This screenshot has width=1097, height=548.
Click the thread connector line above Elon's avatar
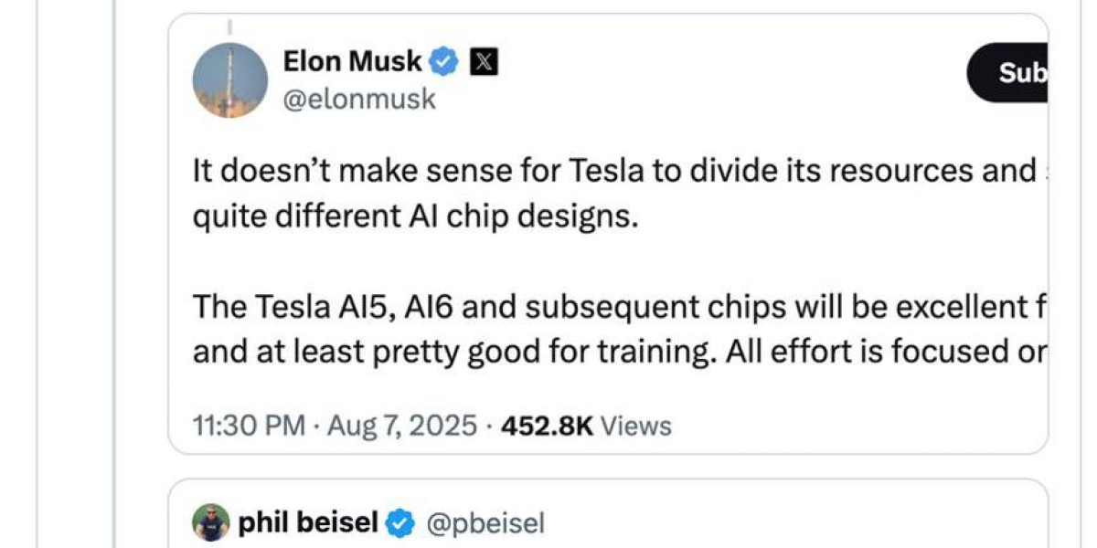229,29
